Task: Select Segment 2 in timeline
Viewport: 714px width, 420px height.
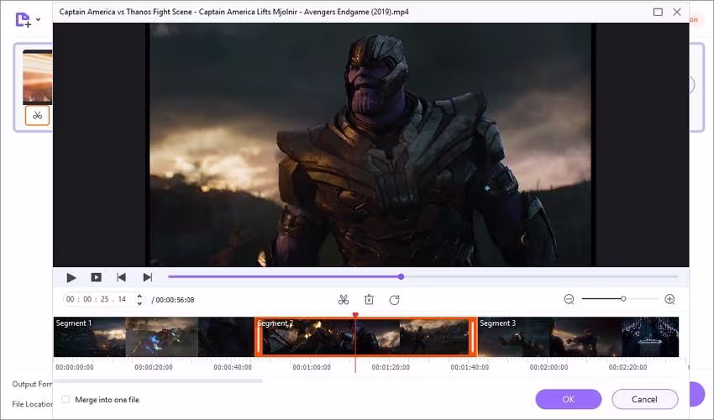Action: coord(365,337)
